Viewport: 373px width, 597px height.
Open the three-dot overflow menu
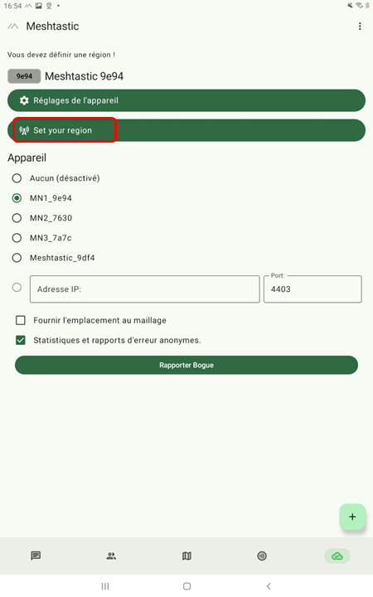[x=360, y=26]
